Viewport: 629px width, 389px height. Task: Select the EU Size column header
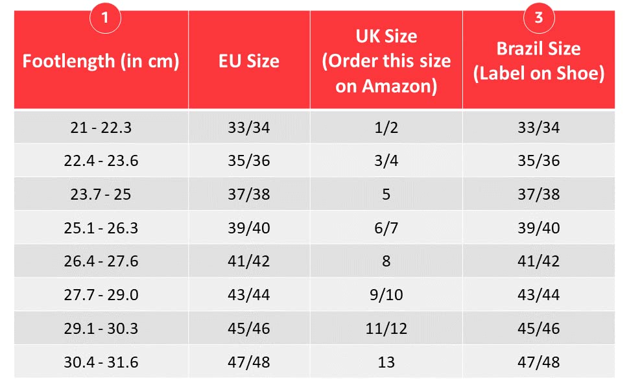[x=249, y=62]
